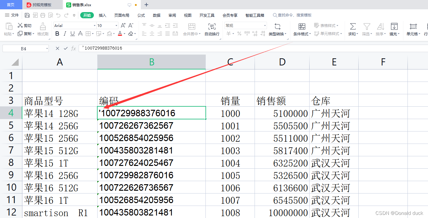
Task: Toggle Italic formatting
Action: [x=65, y=34]
